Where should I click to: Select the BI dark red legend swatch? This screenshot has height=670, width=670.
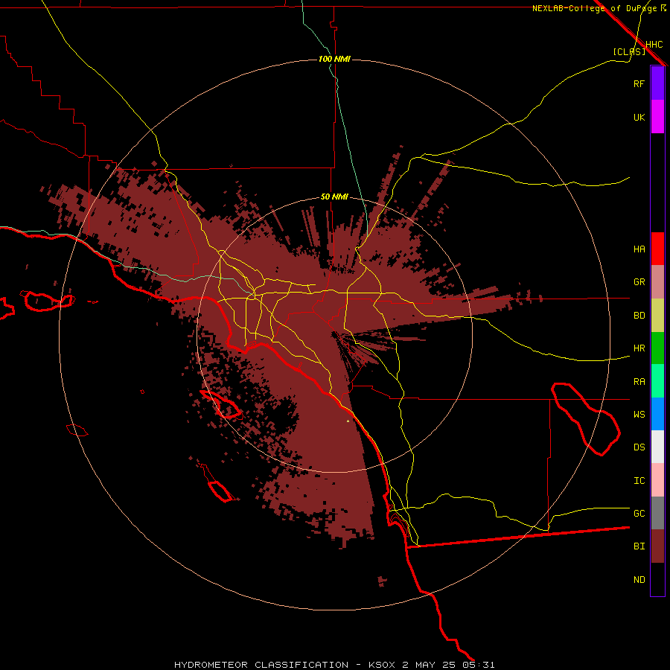[657, 546]
